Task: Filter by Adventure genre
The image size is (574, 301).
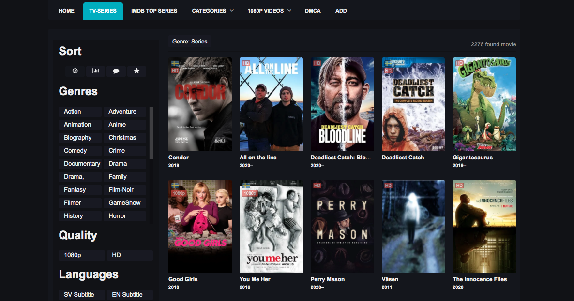Action: click(x=124, y=112)
